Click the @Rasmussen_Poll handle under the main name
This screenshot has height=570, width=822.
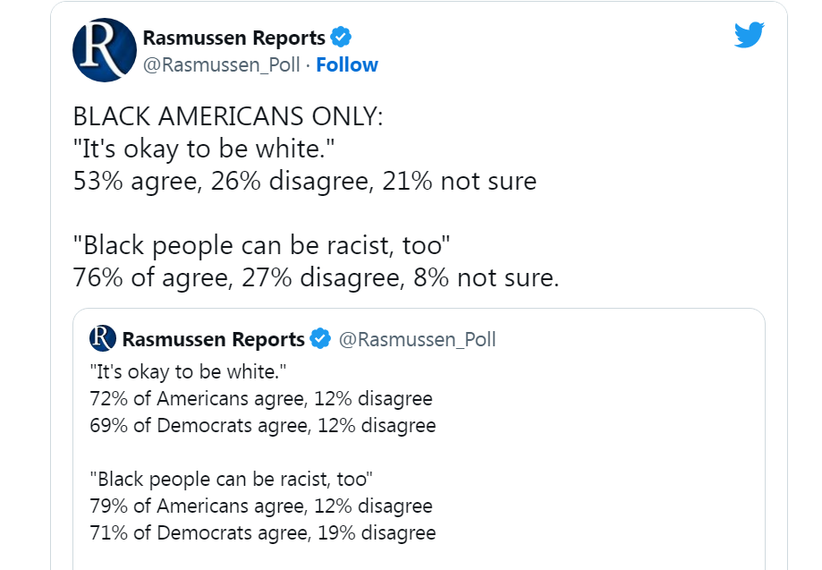[x=221, y=65]
